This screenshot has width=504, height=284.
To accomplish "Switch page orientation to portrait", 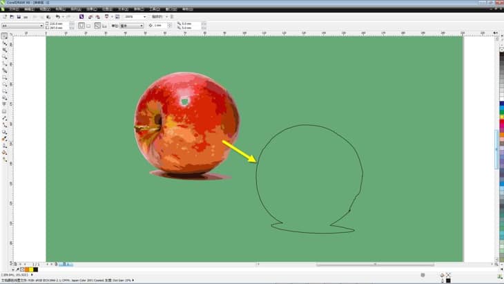I will [81, 26].
